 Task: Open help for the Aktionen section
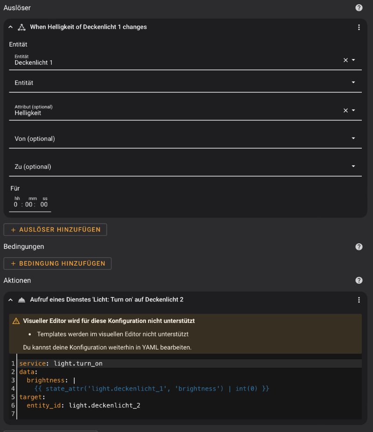[359, 280]
